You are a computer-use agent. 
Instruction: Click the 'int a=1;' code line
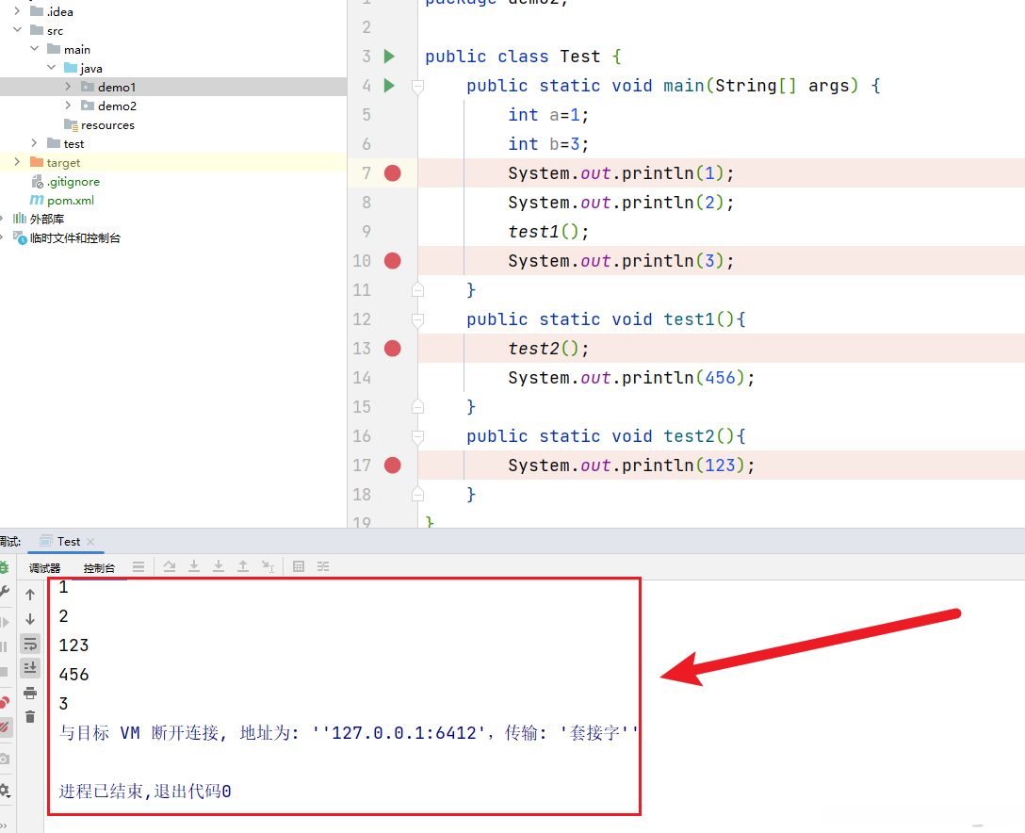549,115
